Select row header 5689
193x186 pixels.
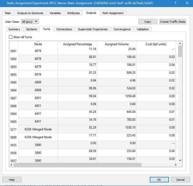(x=14, y=137)
